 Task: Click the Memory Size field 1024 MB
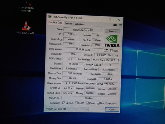(x=72, y=78)
